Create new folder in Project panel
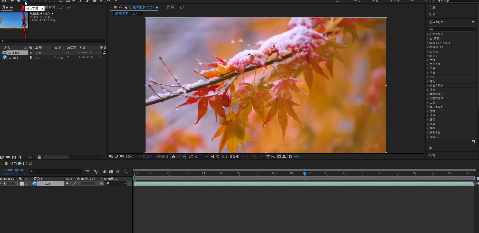Image resolution: width=479 pixels, height=233 pixels. 8,157
